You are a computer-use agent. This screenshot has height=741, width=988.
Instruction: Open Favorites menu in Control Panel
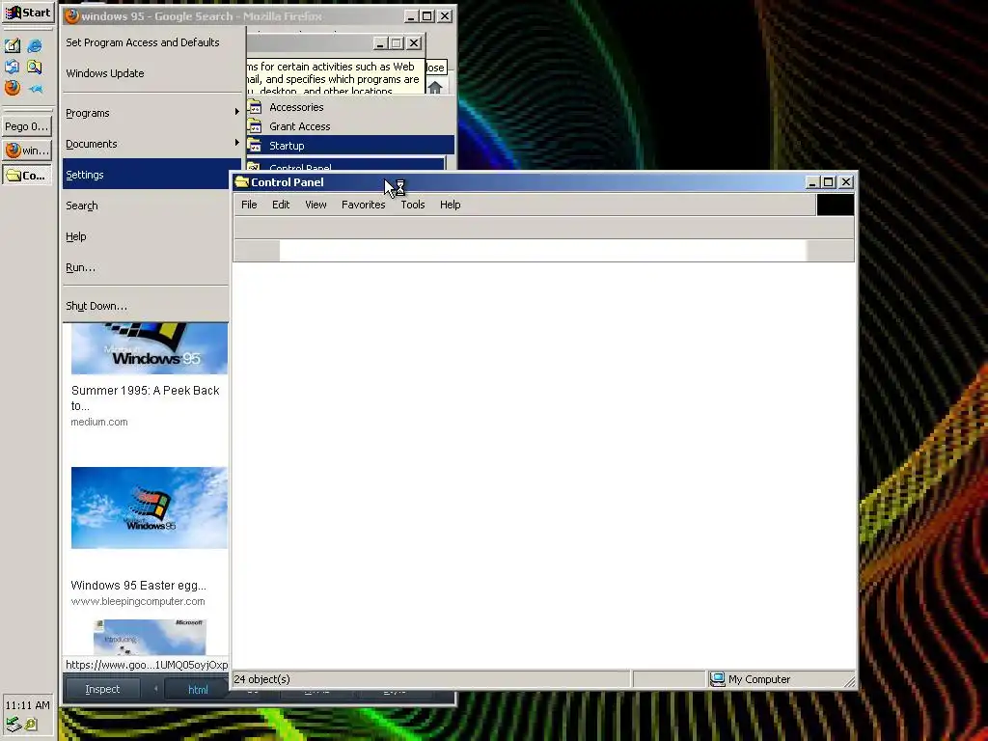[x=363, y=205]
